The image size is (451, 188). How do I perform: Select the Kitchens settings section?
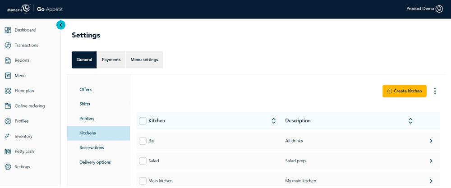click(98, 133)
